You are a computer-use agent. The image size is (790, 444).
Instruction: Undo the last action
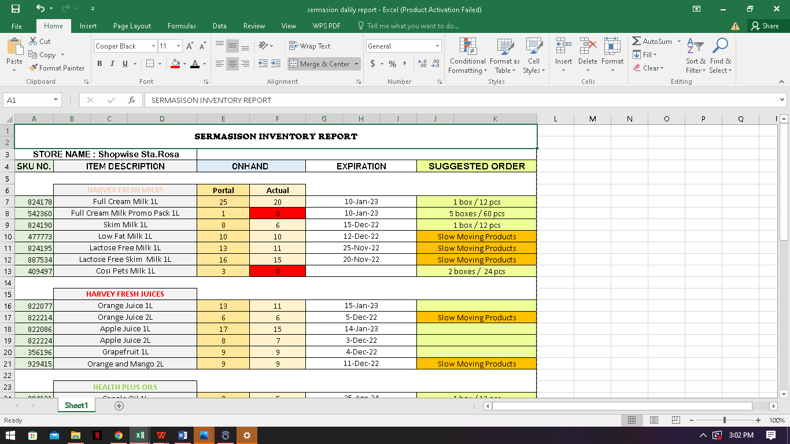(x=40, y=9)
